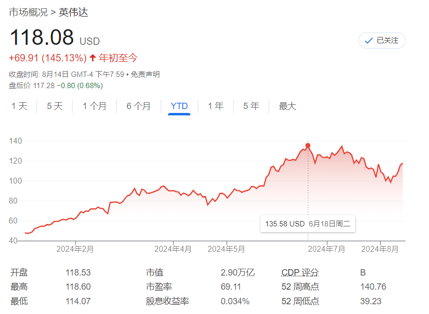The image size is (429, 314).
Task: Click the 2024年2月 axis label
Action: click(75, 249)
